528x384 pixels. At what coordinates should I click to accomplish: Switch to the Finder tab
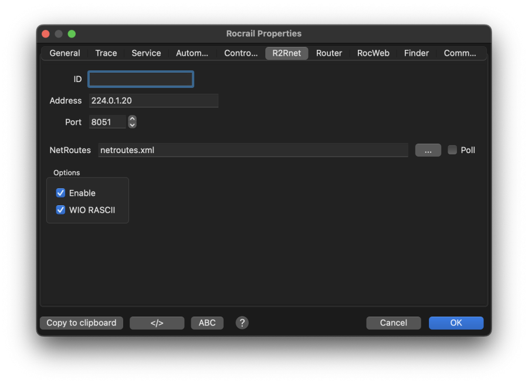point(416,53)
